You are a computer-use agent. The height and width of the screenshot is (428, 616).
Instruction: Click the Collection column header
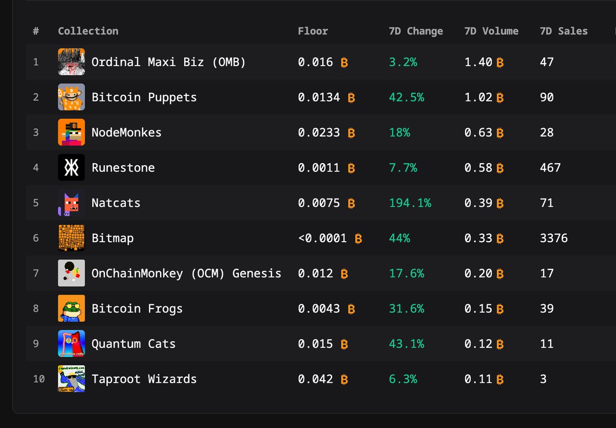pos(88,31)
